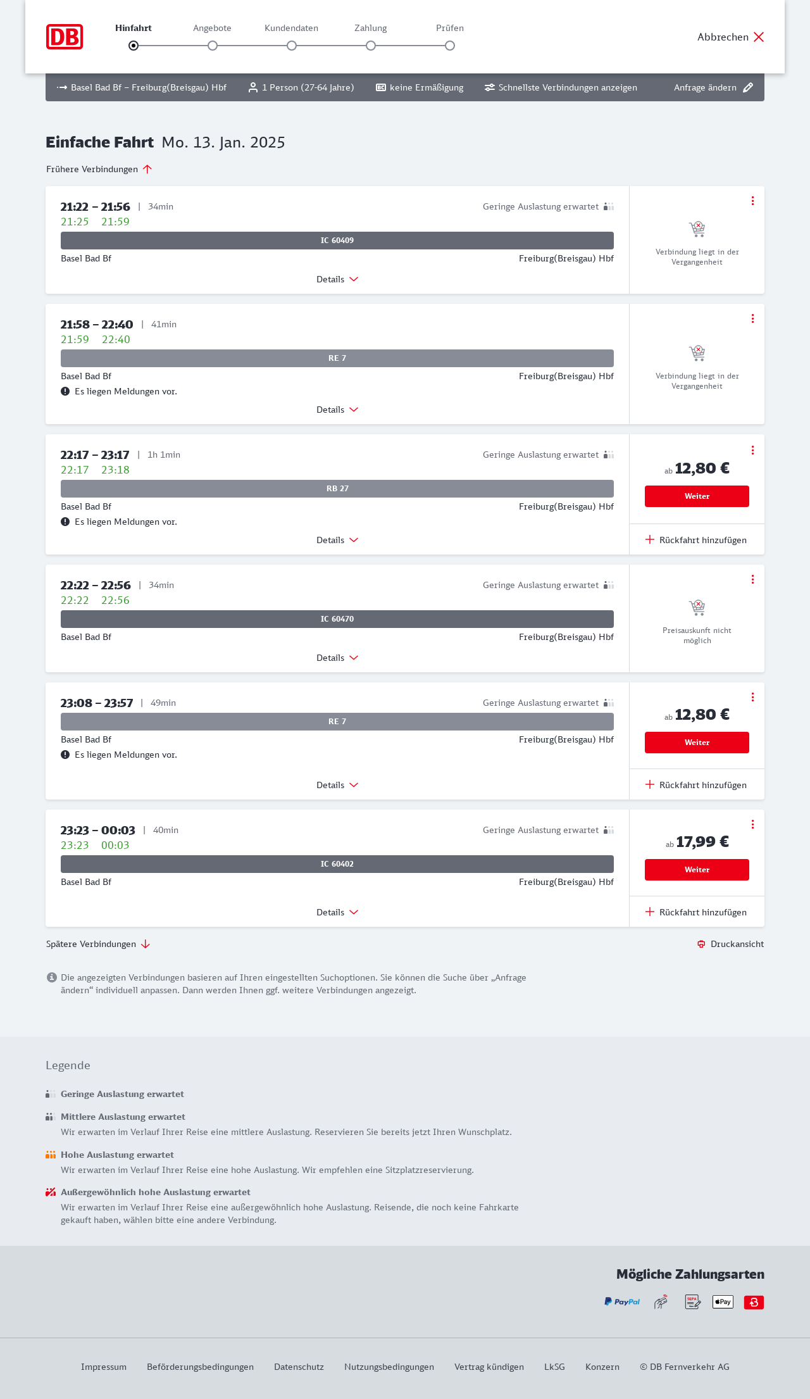810x1399 pixels.
Task: Select the Zahlung step in progress bar
Action: [371, 45]
